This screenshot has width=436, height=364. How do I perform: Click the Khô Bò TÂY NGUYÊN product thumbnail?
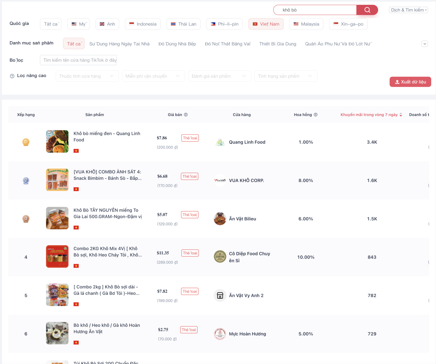point(57,218)
